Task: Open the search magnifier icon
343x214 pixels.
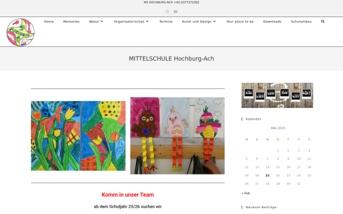Action: [322, 22]
